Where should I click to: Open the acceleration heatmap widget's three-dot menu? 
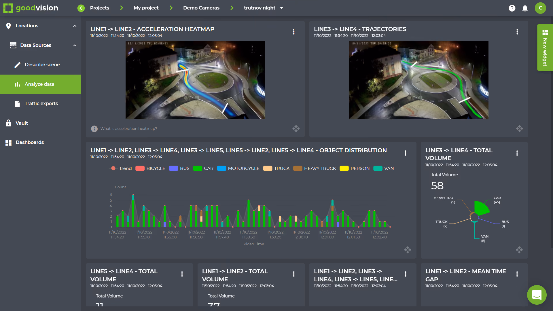point(294,32)
